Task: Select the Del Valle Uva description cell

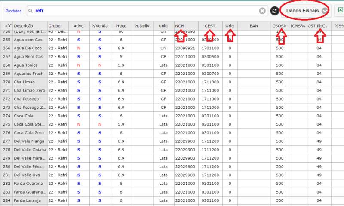Action: tap(30, 175)
